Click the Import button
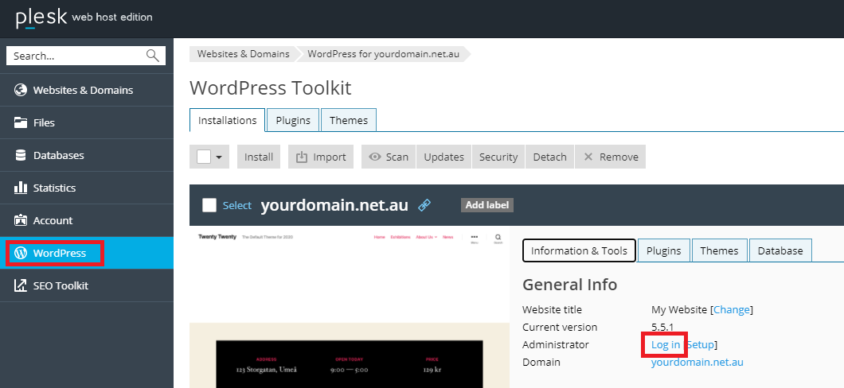Screen dimensions: 844x388 tap(321, 157)
